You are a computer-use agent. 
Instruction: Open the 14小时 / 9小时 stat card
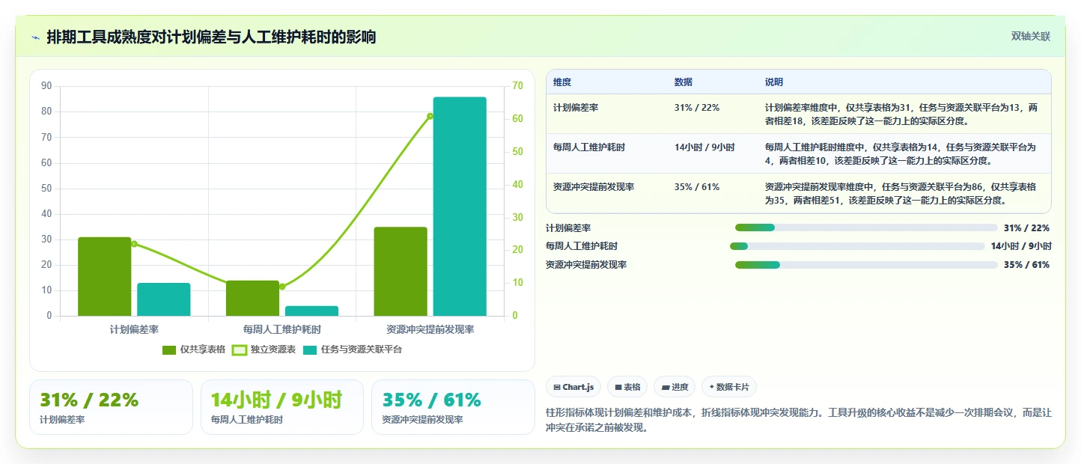click(x=282, y=407)
